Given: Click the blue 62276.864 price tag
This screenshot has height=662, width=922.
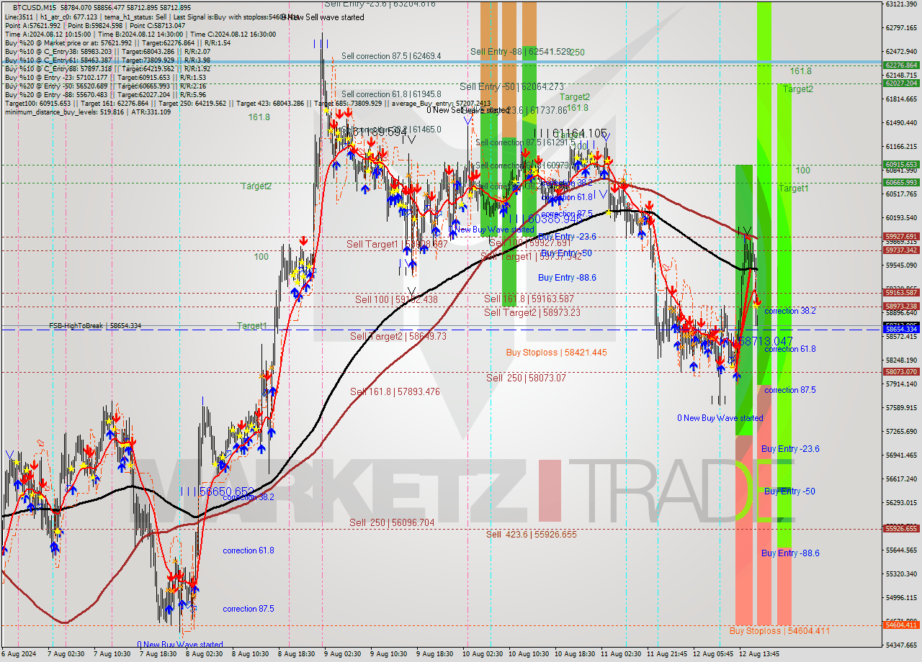Looking at the screenshot, I should coord(900,65).
